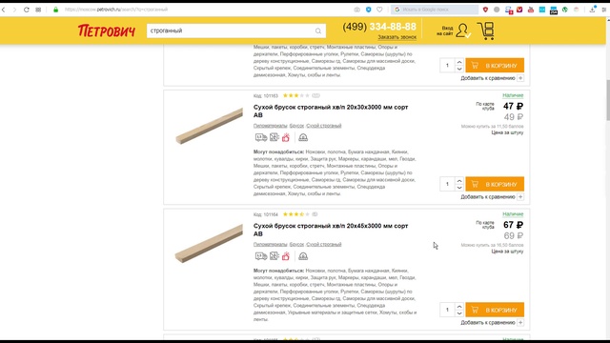Click the search magnifier icon in search field
The height and width of the screenshot is (343, 610).
click(318, 31)
